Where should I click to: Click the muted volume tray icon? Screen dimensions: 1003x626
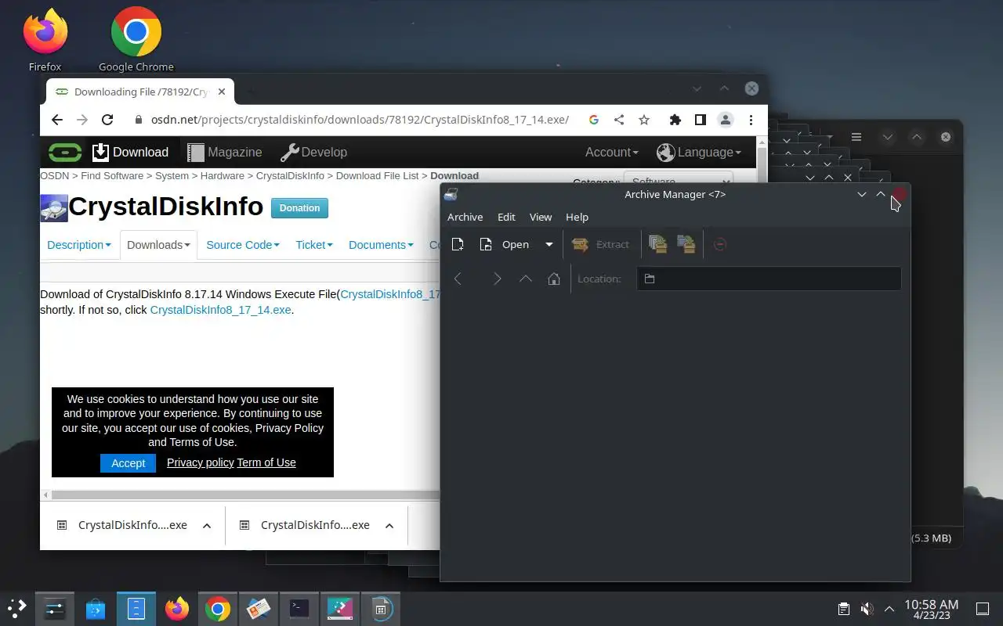coord(867,609)
